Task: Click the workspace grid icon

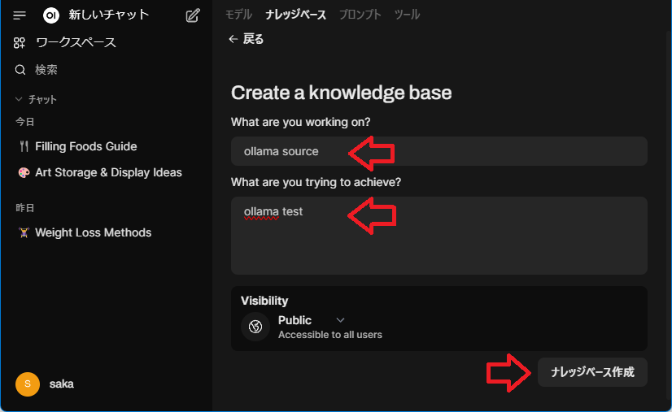Action: tap(20, 42)
